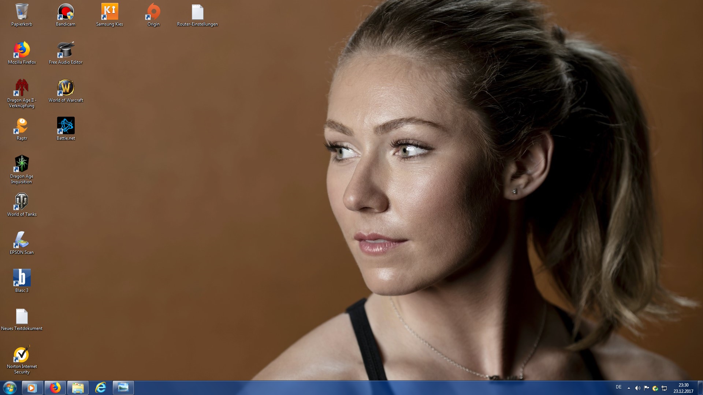This screenshot has height=395, width=703.
Task: Click the Samsung Kies icon
Action: click(109, 12)
